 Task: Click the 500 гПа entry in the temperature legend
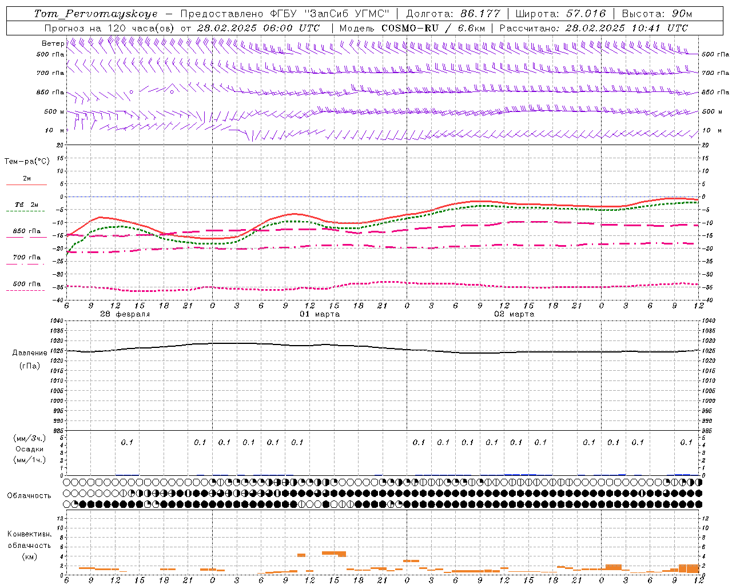27,283
